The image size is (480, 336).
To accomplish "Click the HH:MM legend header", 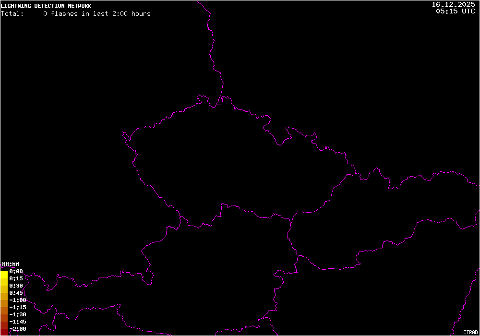I will coord(11,264).
